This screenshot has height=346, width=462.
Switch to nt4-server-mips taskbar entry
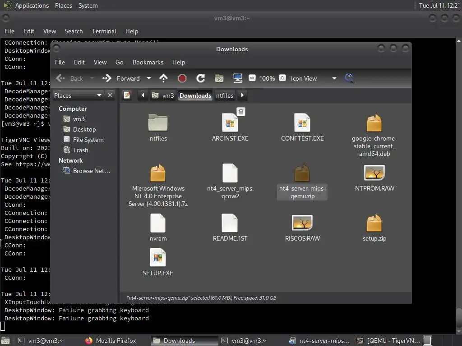pos(320,341)
